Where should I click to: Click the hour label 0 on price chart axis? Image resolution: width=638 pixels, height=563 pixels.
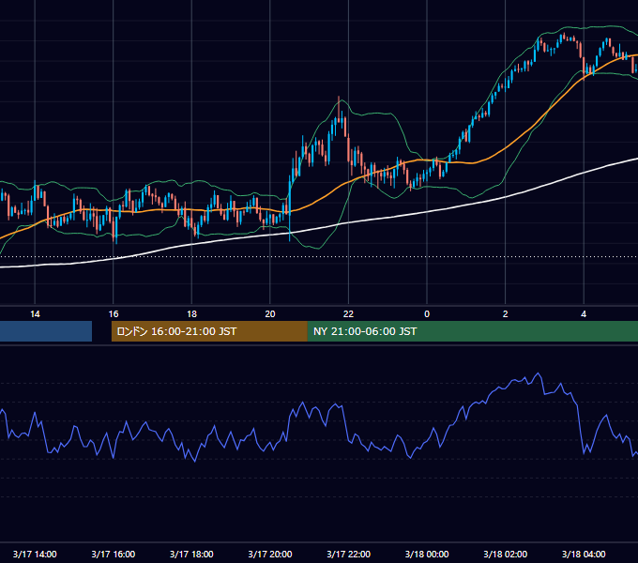(427, 314)
